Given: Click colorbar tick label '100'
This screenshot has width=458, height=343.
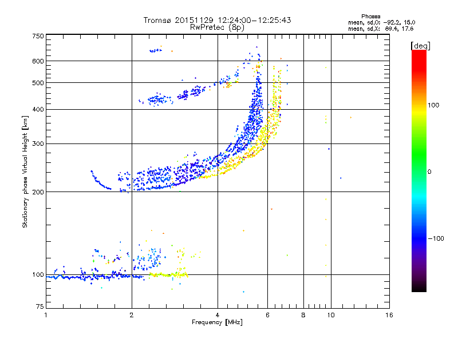Looking at the screenshot, I should (433, 105).
